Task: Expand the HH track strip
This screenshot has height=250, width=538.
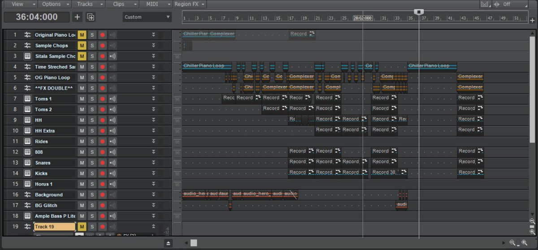Action: 153,120
